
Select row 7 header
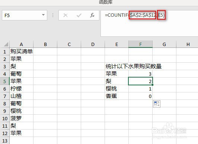5,96
